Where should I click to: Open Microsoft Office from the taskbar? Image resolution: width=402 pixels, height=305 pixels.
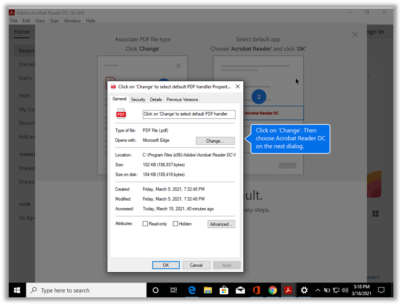[257, 290]
